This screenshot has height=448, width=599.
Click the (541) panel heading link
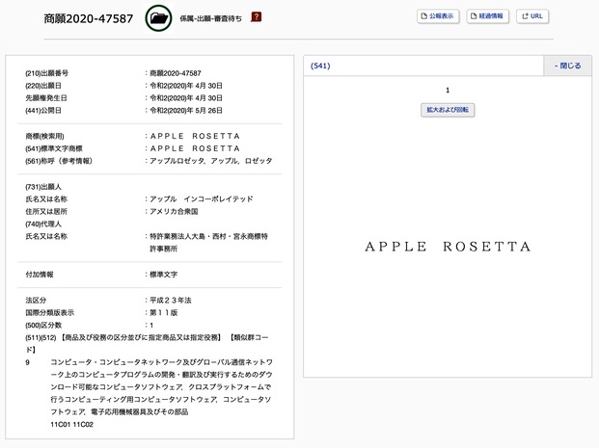pos(320,66)
